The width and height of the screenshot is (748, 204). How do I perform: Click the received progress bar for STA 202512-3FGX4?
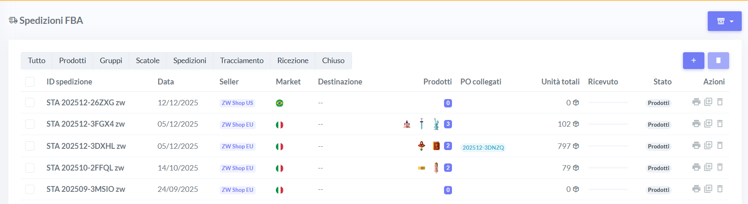click(x=608, y=124)
